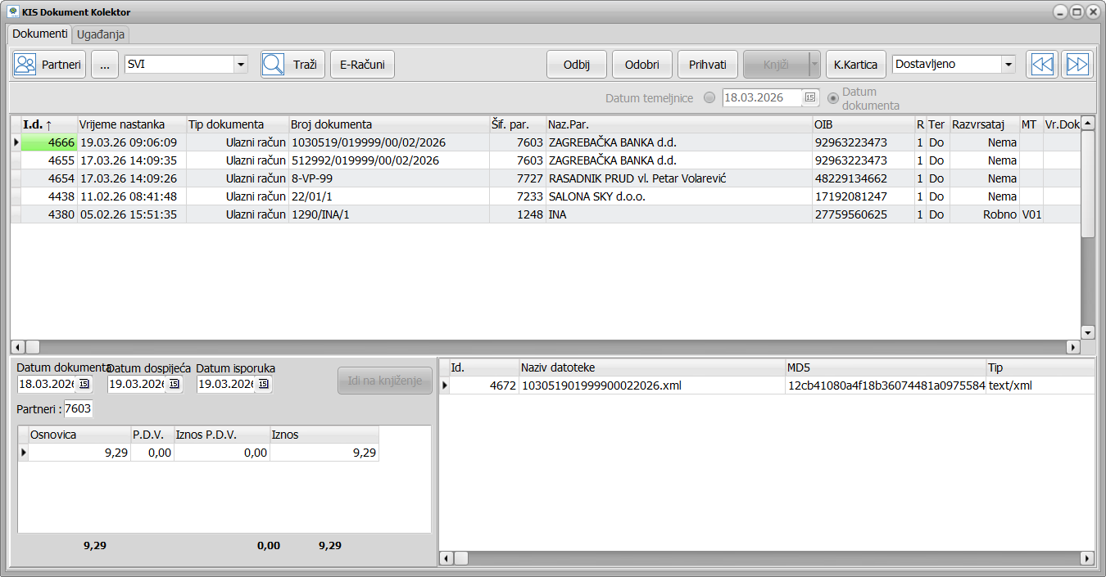This screenshot has height=577, width=1106.
Task: Open the Dostavljeno status dropdown
Action: (x=1009, y=65)
